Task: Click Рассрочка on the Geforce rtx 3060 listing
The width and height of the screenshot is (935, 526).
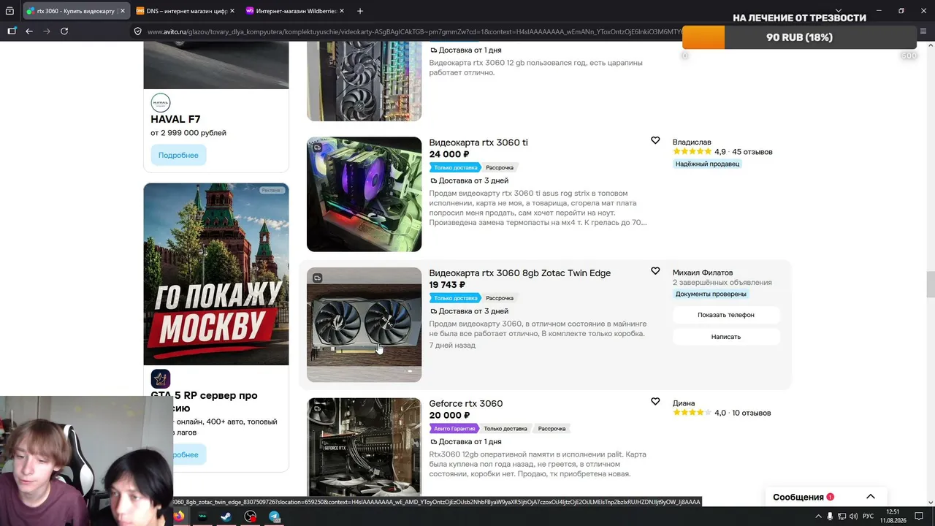Action: coord(552,429)
